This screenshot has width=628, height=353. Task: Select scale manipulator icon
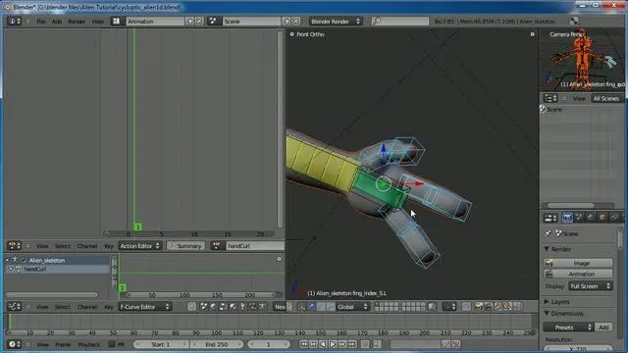pyautogui.click(x=331, y=307)
